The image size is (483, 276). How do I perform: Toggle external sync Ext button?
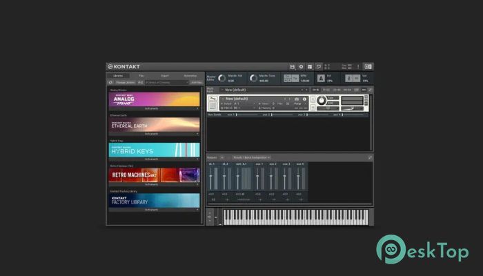(x=288, y=76)
